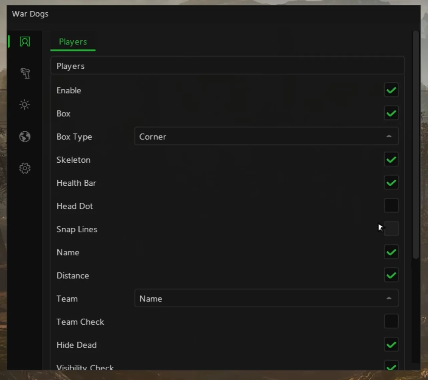Open the Box Type dropdown set to Corner
Viewport: 428px width, 380px height.
[x=266, y=136]
